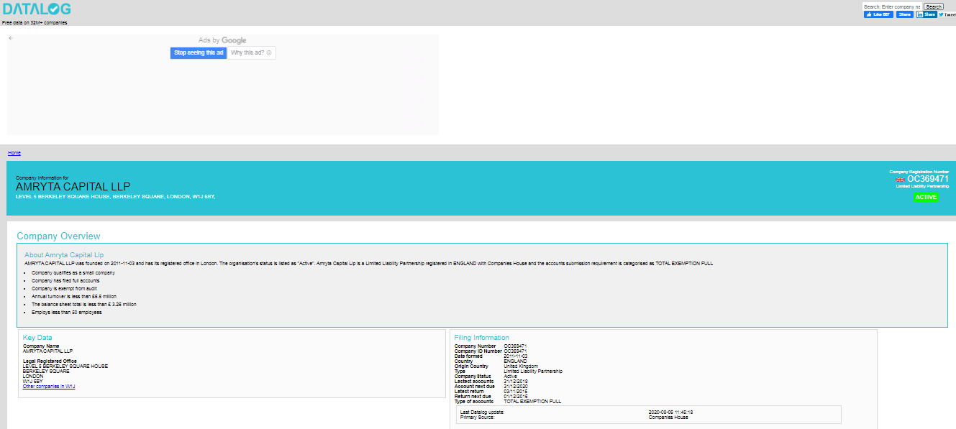Click the company registration number OC369471
The width and height of the screenshot is (956, 429).
click(927, 179)
